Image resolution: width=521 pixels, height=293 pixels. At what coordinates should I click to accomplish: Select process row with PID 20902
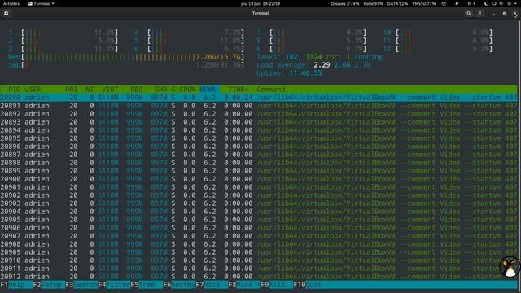click(x=259, y=195)
